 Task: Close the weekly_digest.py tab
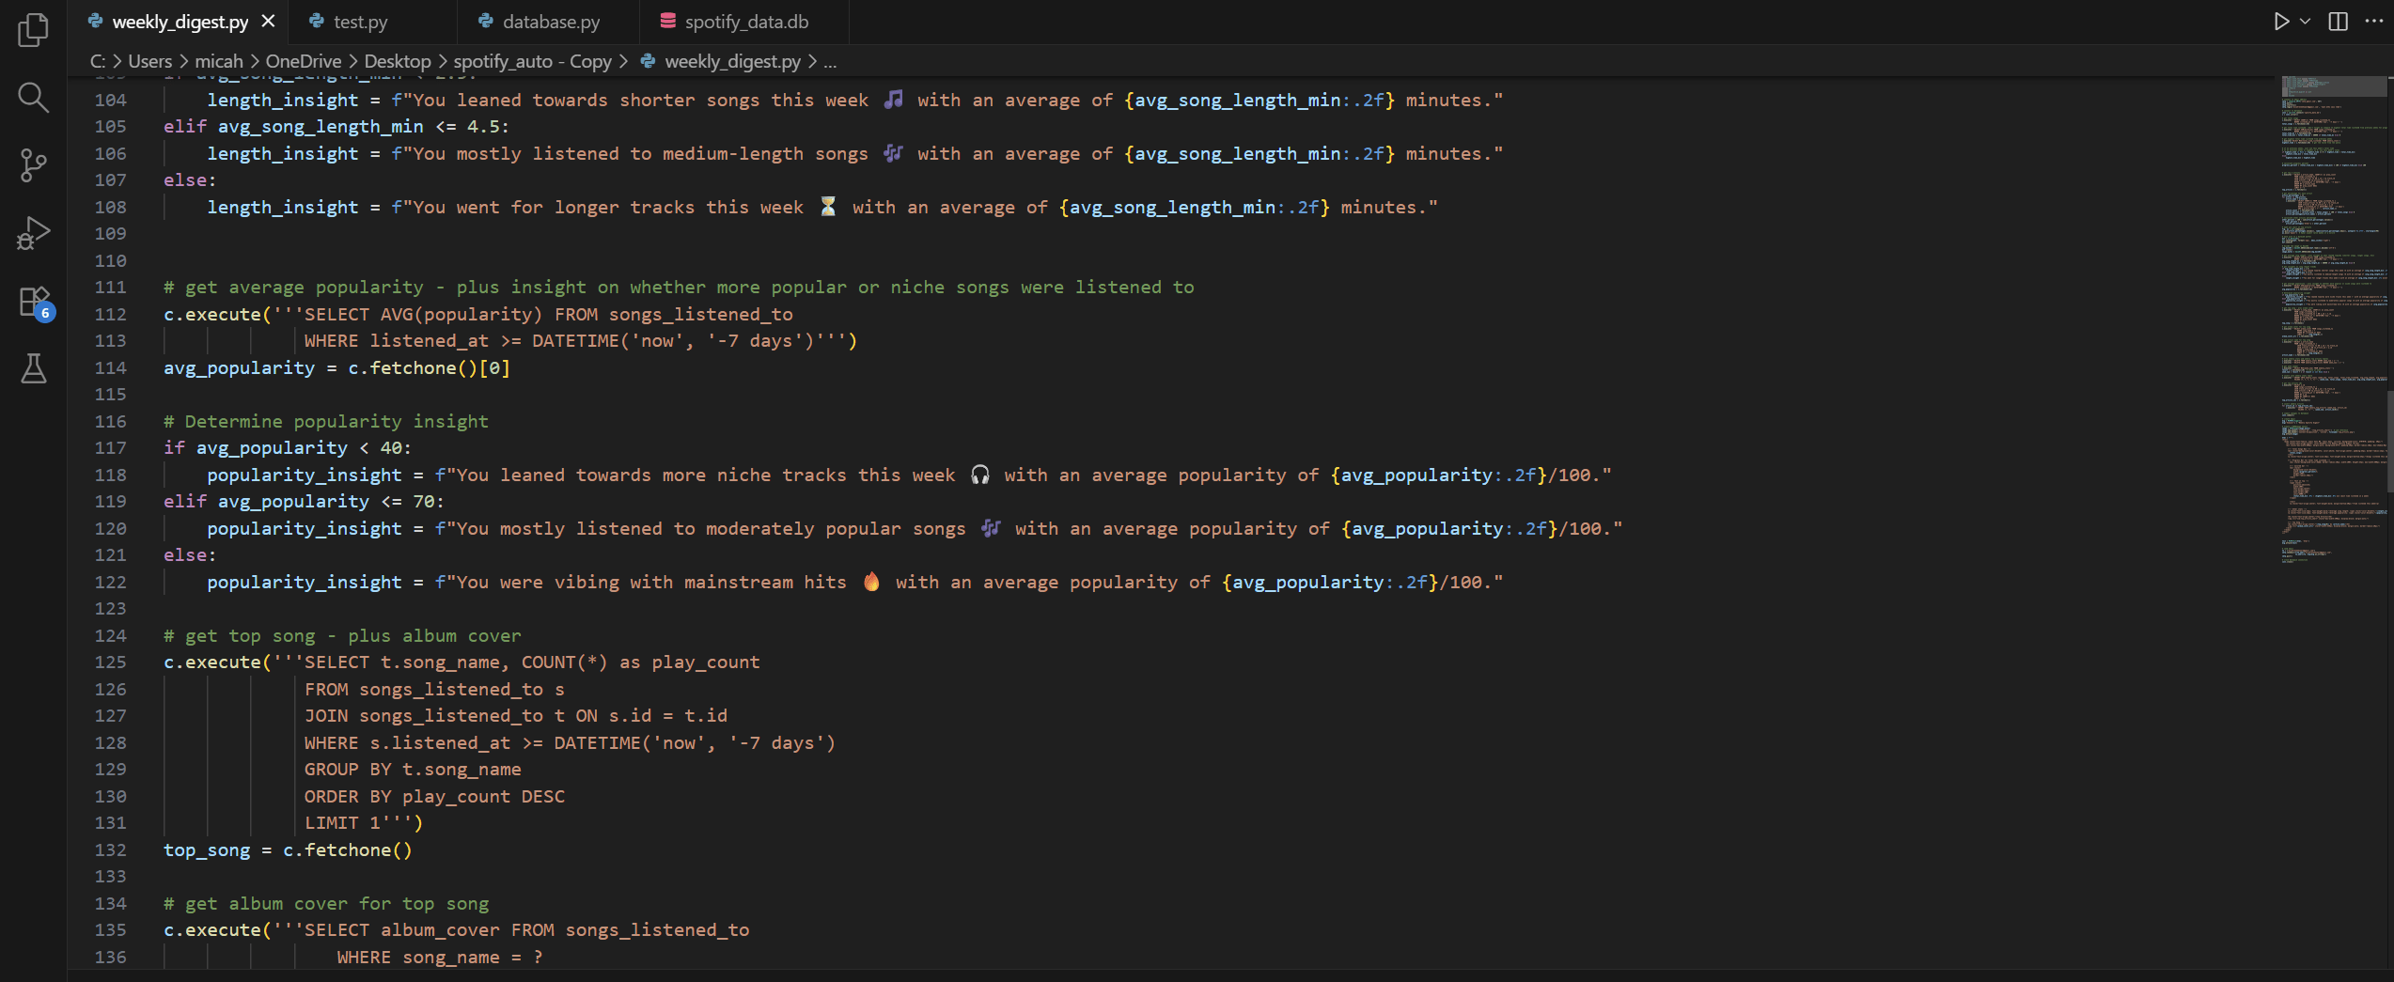(268, 21)
